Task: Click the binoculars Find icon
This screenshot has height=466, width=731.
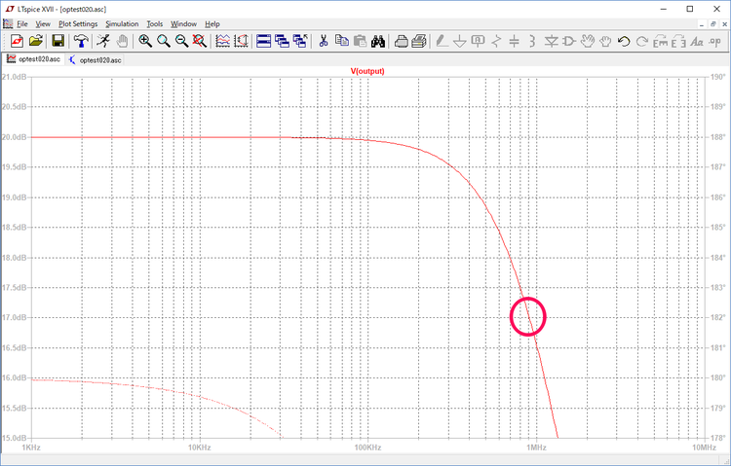Action: [x=378, y=41]
